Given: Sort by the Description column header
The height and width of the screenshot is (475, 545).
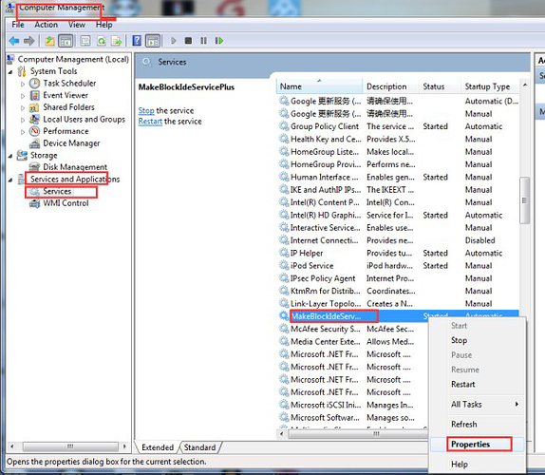Looking at the screenshot, I should pyautogui.click(x=391, y=86).
